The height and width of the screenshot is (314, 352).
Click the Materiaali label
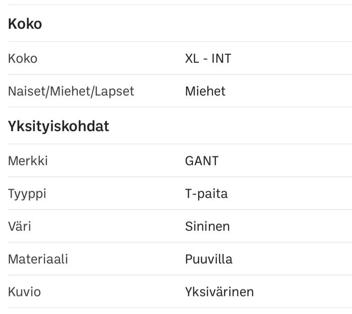(38, 259)
